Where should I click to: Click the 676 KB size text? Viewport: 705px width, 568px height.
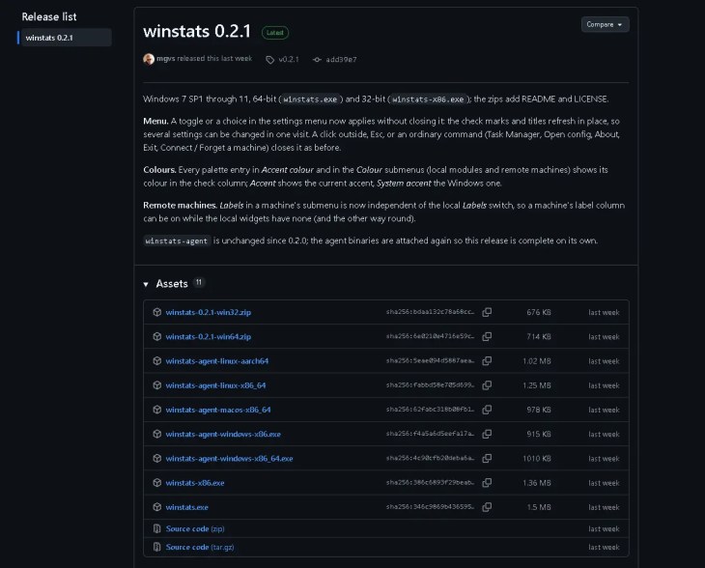click(x=539, y=312)
